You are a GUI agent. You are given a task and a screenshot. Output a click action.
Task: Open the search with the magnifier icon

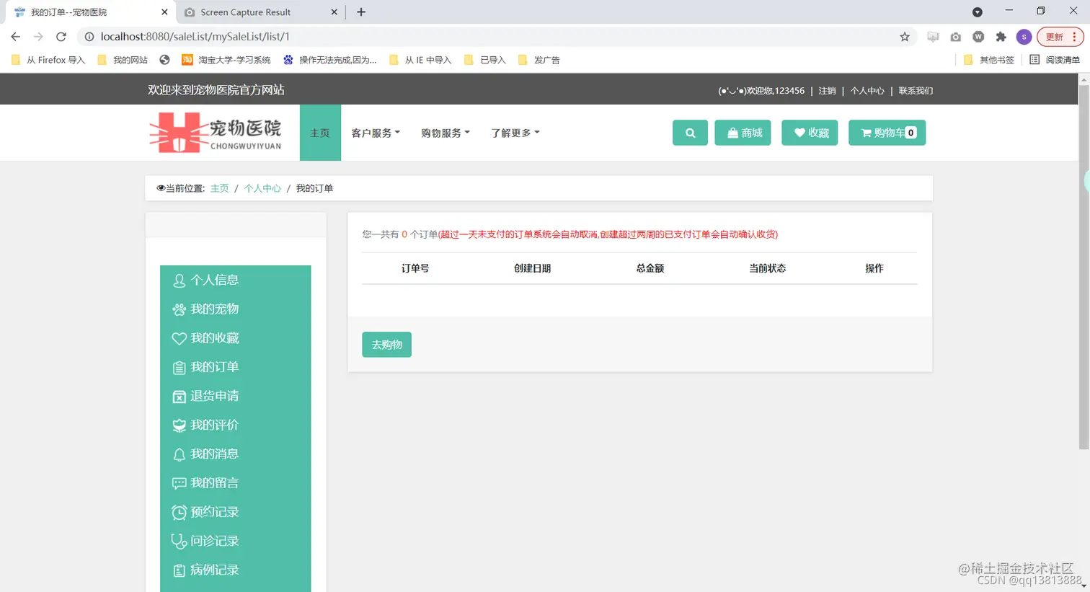click(689, 133)
